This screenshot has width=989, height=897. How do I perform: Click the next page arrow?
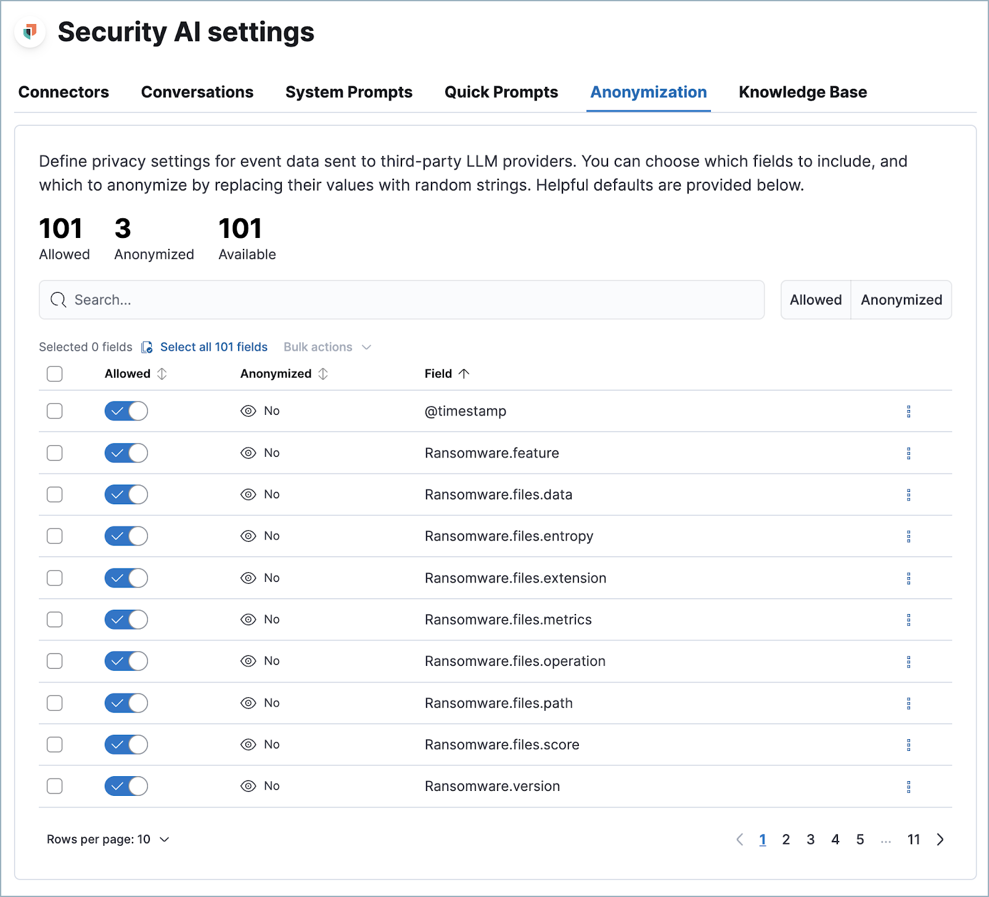click(940, 839)
